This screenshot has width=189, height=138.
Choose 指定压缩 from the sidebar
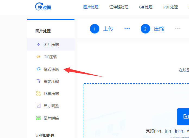click(x=51, y=81)
